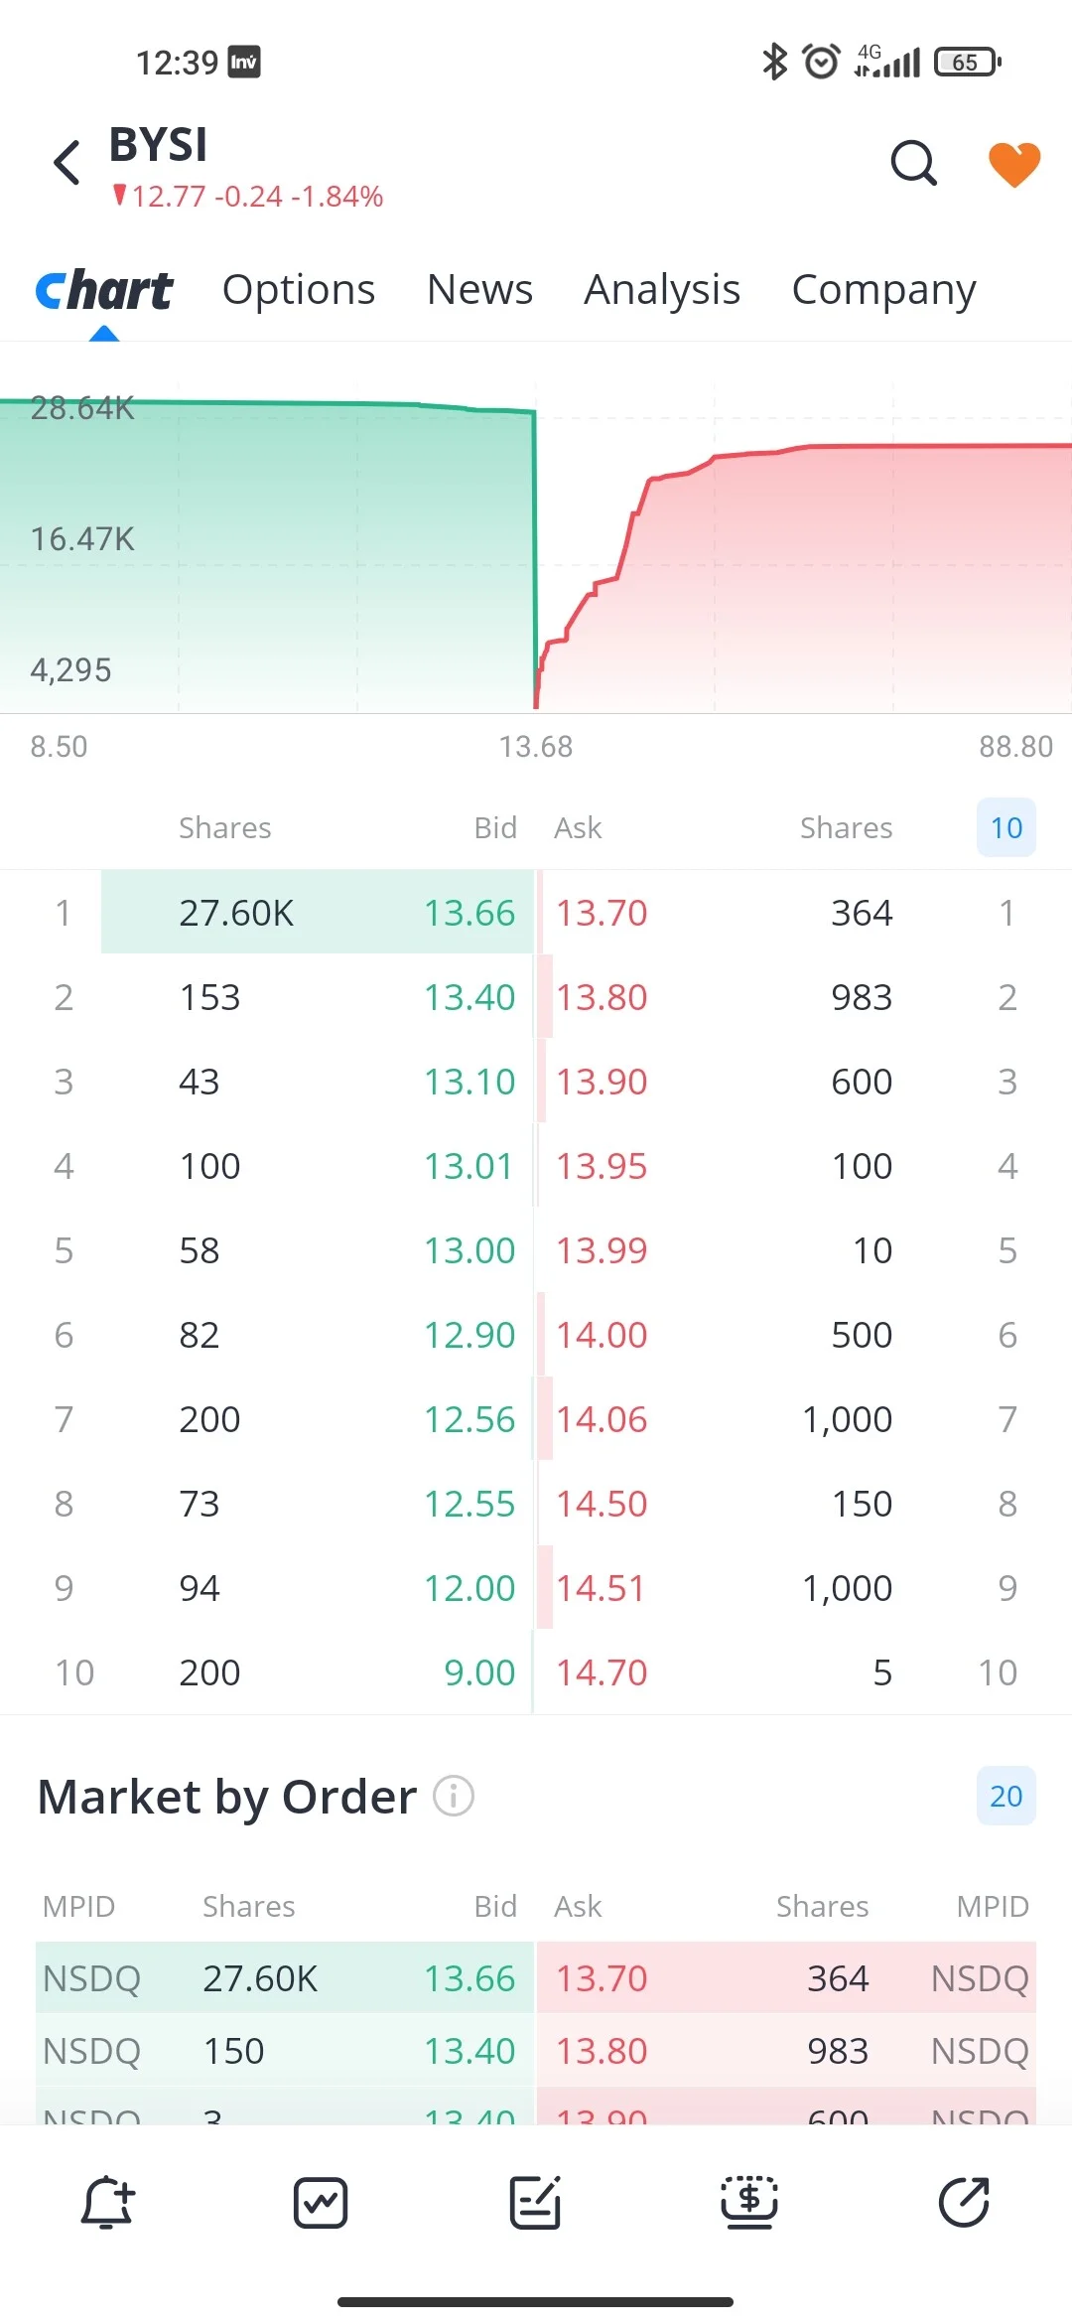The height and width of the screenshot is (2324, 1072).
Task: Select the 13.70 ask price
Action: point(602,913)
